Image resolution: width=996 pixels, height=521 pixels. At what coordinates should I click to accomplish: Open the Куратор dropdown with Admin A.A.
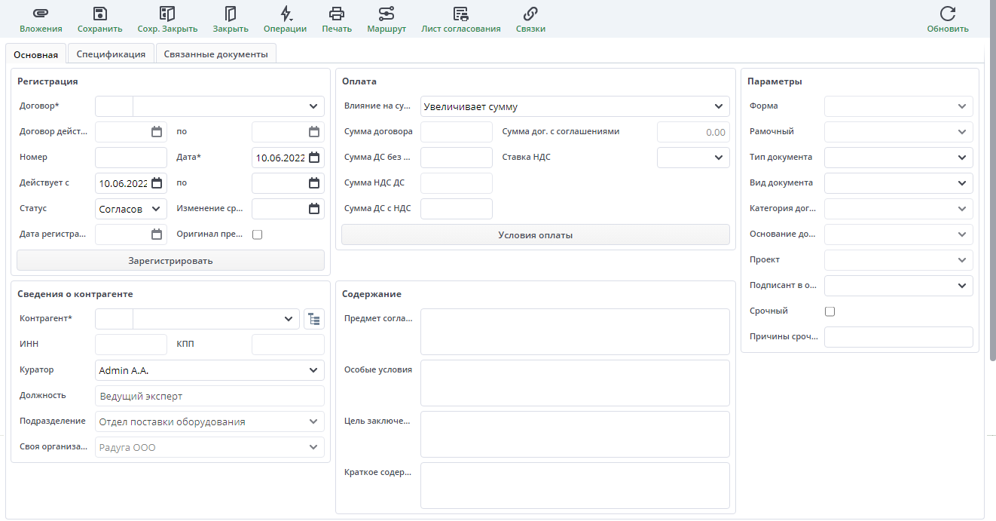coord(313,371)
